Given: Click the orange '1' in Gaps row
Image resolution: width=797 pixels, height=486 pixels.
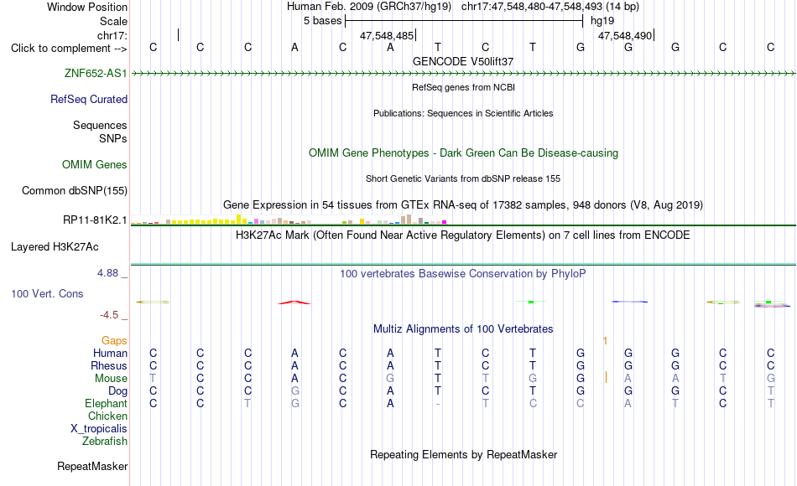Looking at the screenshot, I should [605, 341].
